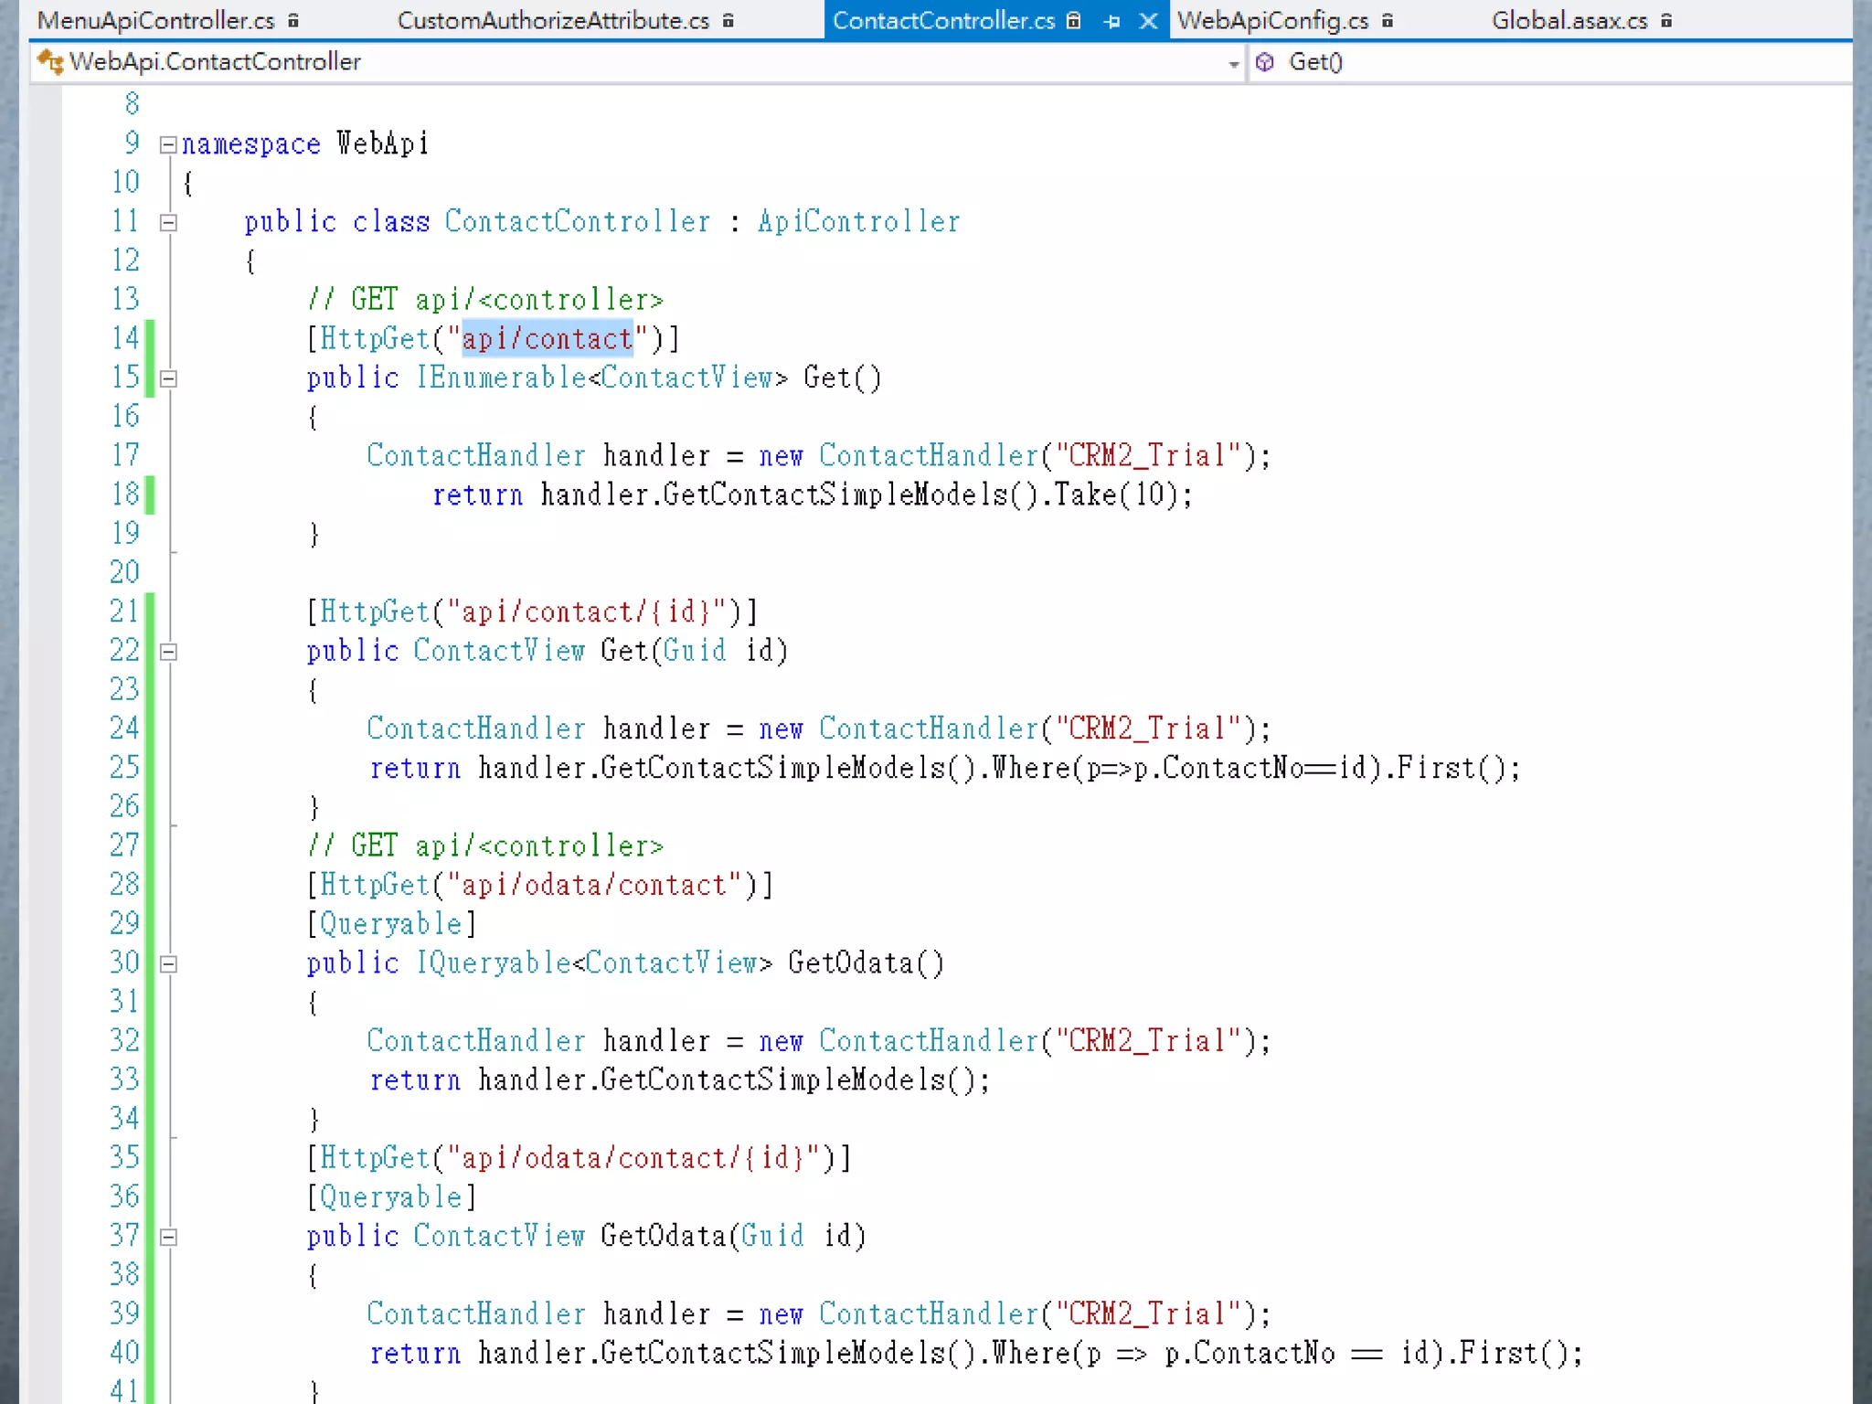Screen dimensions: 1872x1404
Task: Click lock icon on MenuApiController.cs tab
Action: 293,20
